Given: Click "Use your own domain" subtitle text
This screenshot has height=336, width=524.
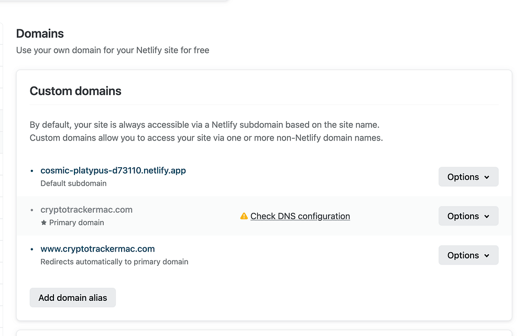Looking at the screenshot, I should tap(113, 50).
